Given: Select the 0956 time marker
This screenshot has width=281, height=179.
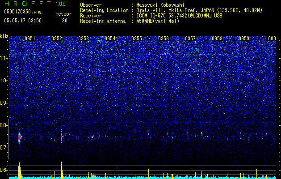Looking at the screenshot, I should point(164,38).
